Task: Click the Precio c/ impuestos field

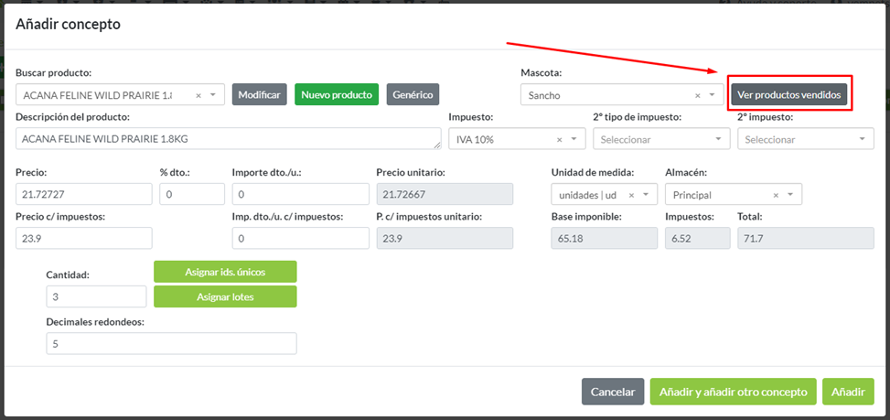Action: pyautogui.click(x=84, y=238)
